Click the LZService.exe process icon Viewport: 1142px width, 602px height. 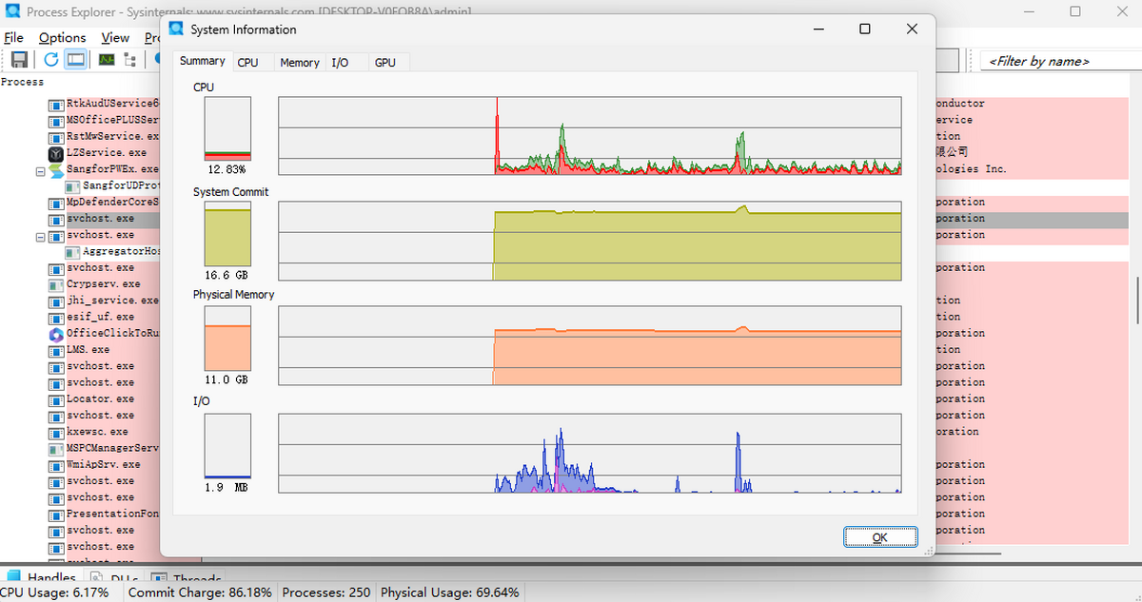pos(55,153)
